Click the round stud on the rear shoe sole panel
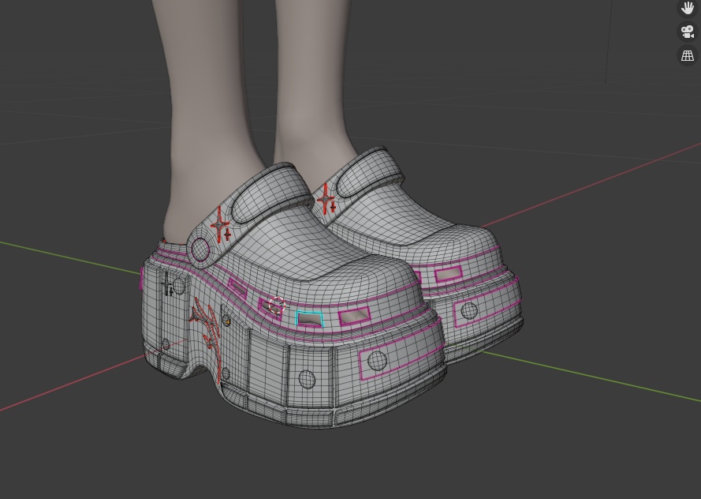Screen dimensions: 701x499 (469, 310)
